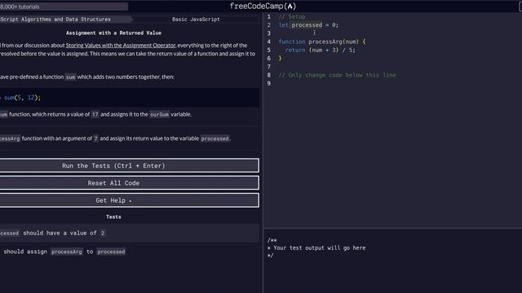Click 'let processed = 0;' line in editor
This screenshot has width=522, height=293.
308,25
